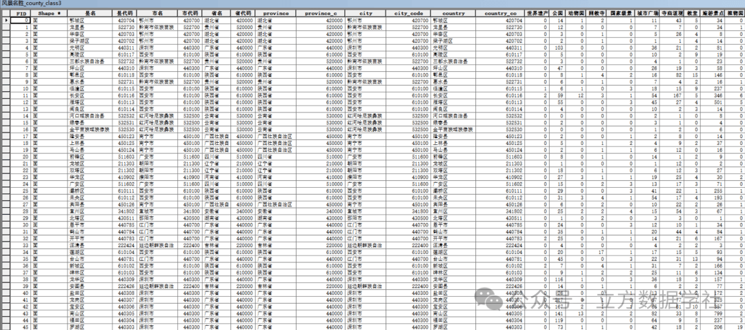Click FID cell showing 33
The image size is (745, 330).
tap(21, 245)
